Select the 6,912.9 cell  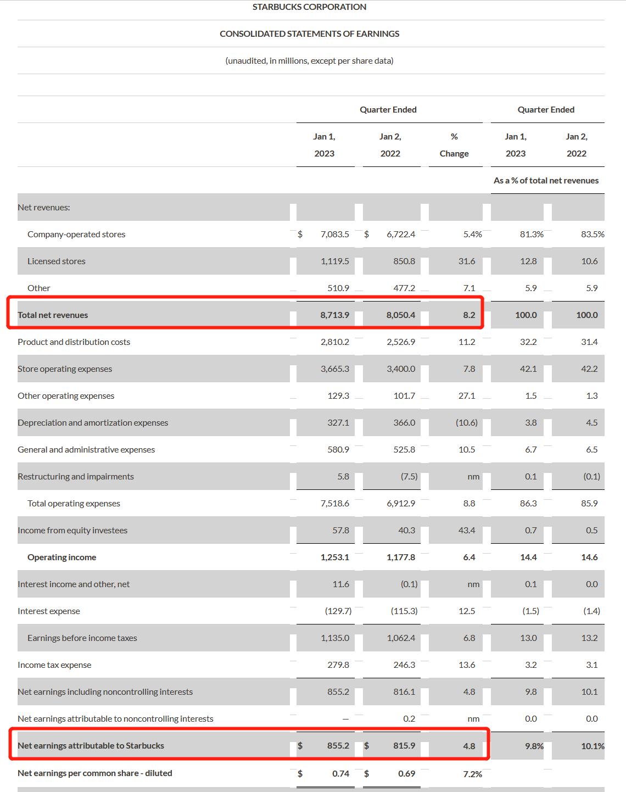401,504
